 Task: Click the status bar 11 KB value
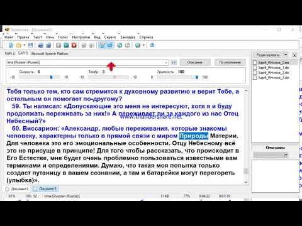(165, 196)
